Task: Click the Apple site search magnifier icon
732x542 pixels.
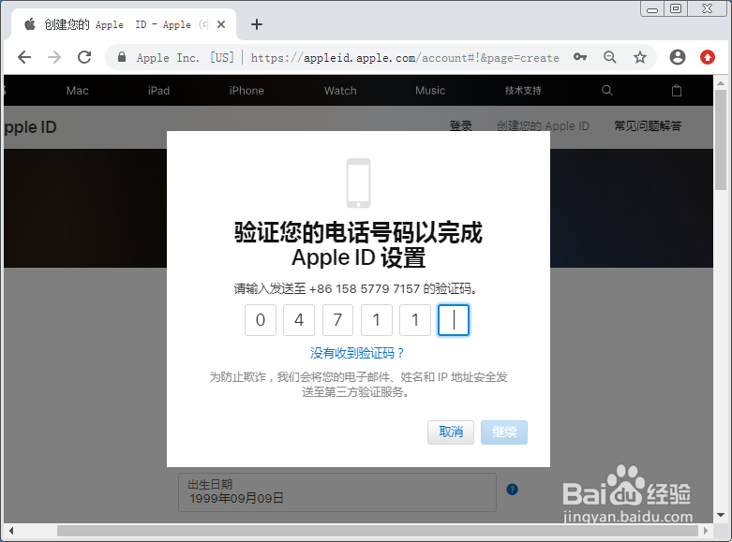Action: pyautogui.click(x=607, y=91)
